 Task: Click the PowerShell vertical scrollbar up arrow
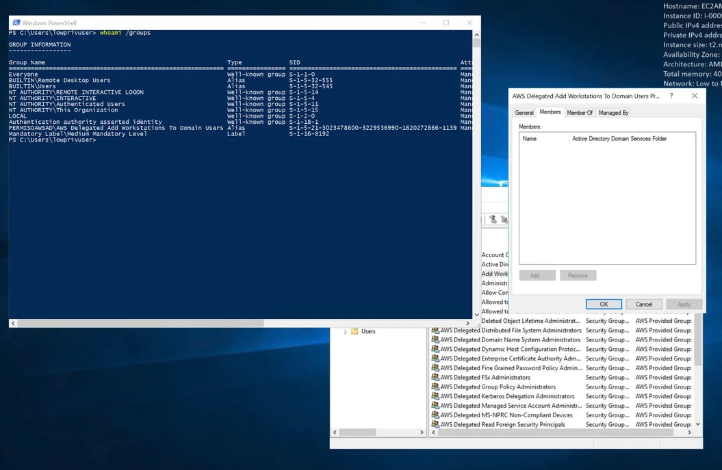pos(476,34)
